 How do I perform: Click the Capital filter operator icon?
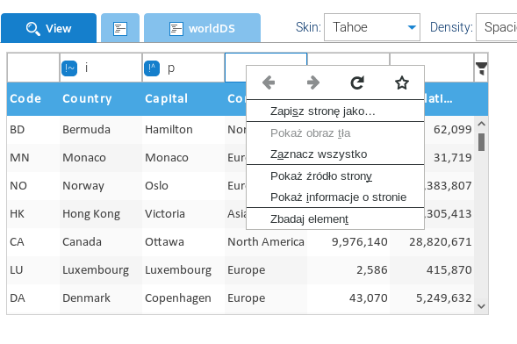[152, 68]
